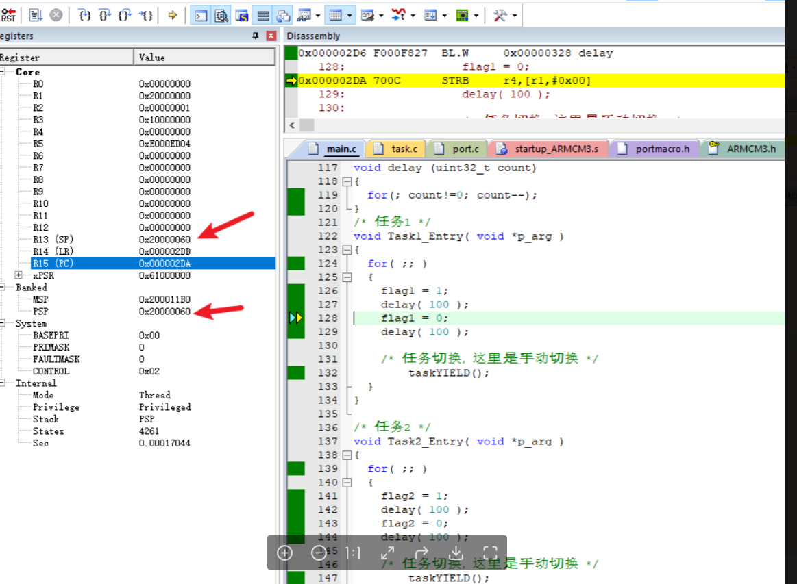Click the R5 value 0xE000ED04
The image size is (797, 584).
click(x=164, y=144)
